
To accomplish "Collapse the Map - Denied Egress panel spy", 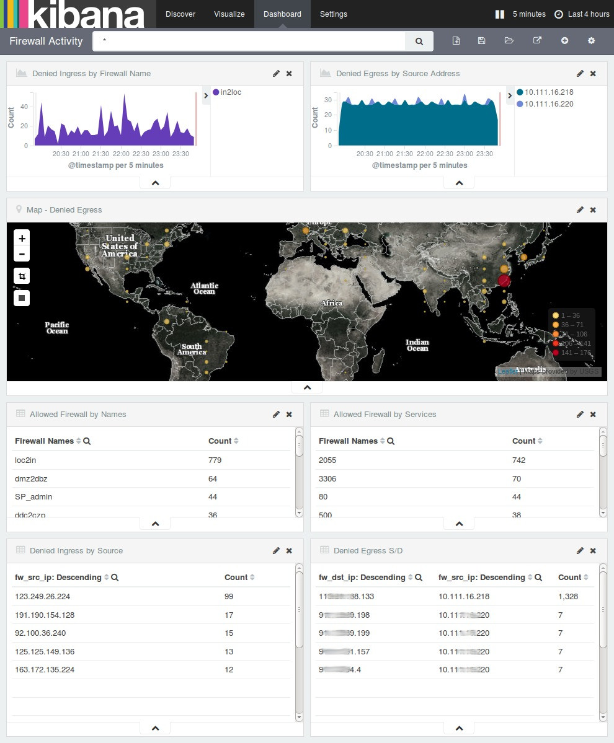I will [307, 387].
